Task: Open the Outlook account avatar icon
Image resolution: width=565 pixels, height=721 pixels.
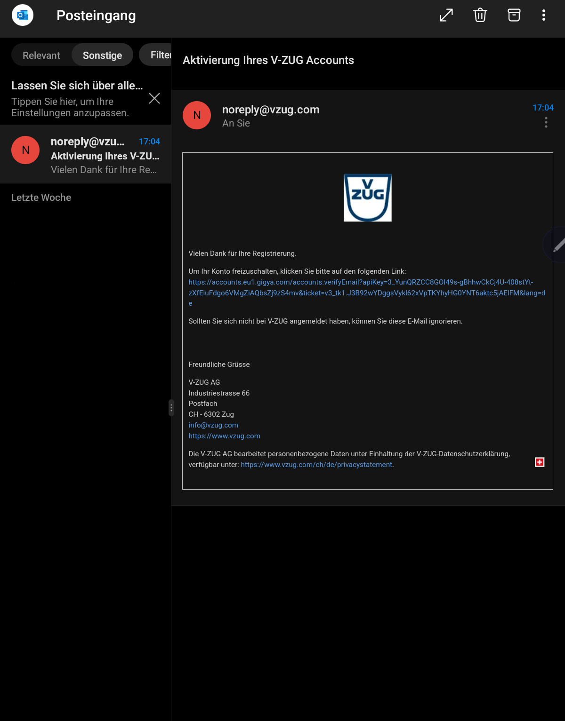Action: [x=23, y=15]
